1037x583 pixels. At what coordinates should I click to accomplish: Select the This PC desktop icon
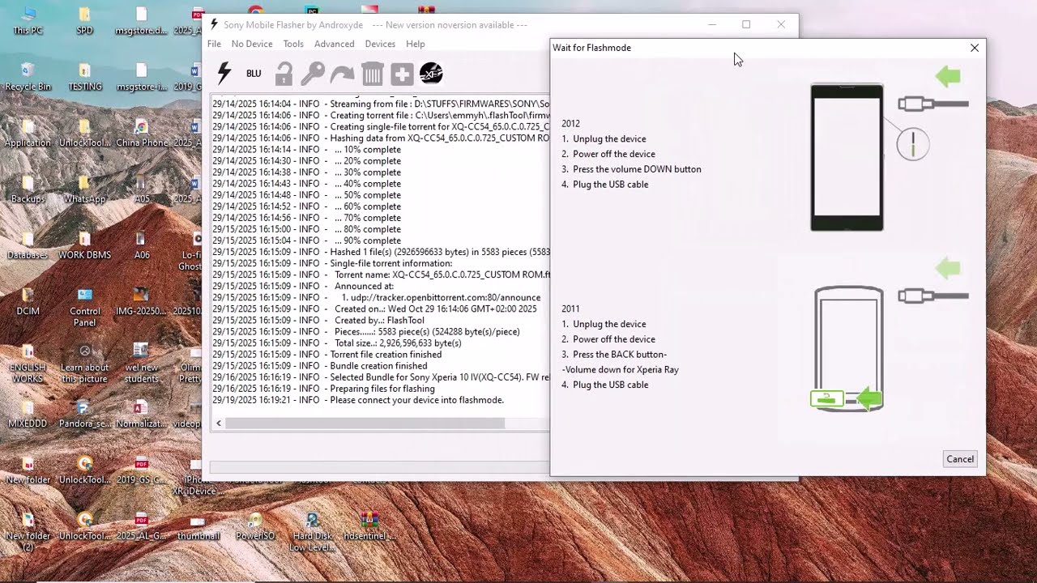click(x=28, y=21)
